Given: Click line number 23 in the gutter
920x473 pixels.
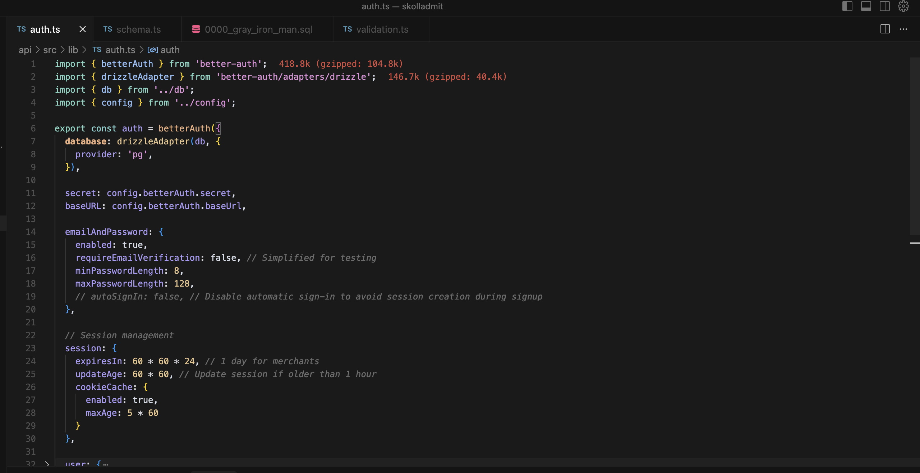Looking at the screenshot, I should coord(31,348).
